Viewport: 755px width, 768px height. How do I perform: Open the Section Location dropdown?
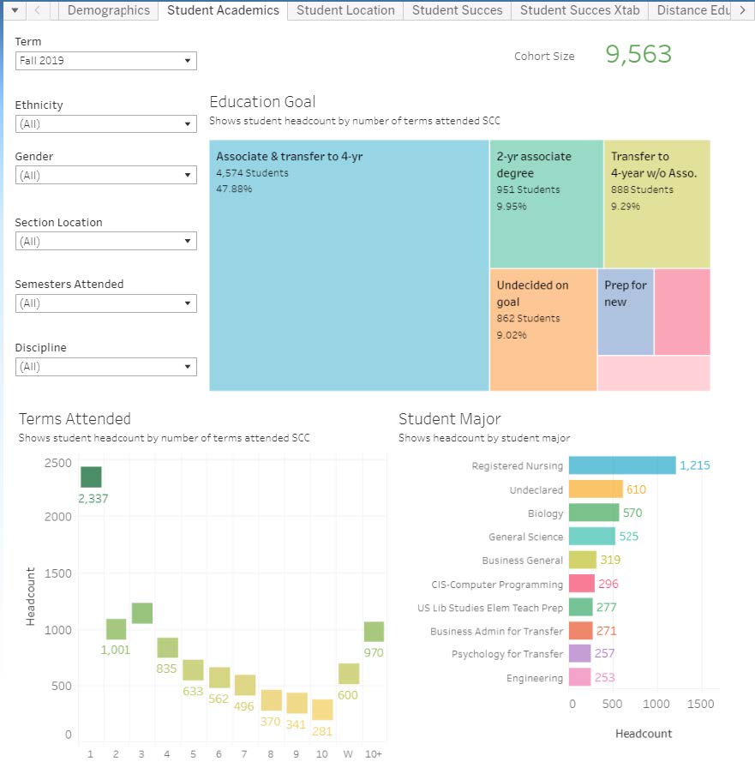(x=105, y=241)
